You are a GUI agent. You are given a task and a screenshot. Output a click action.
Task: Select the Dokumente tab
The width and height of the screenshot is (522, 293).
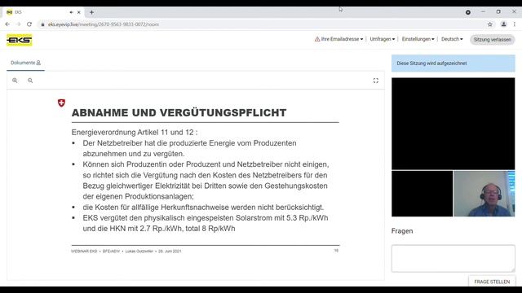(25, 63)
